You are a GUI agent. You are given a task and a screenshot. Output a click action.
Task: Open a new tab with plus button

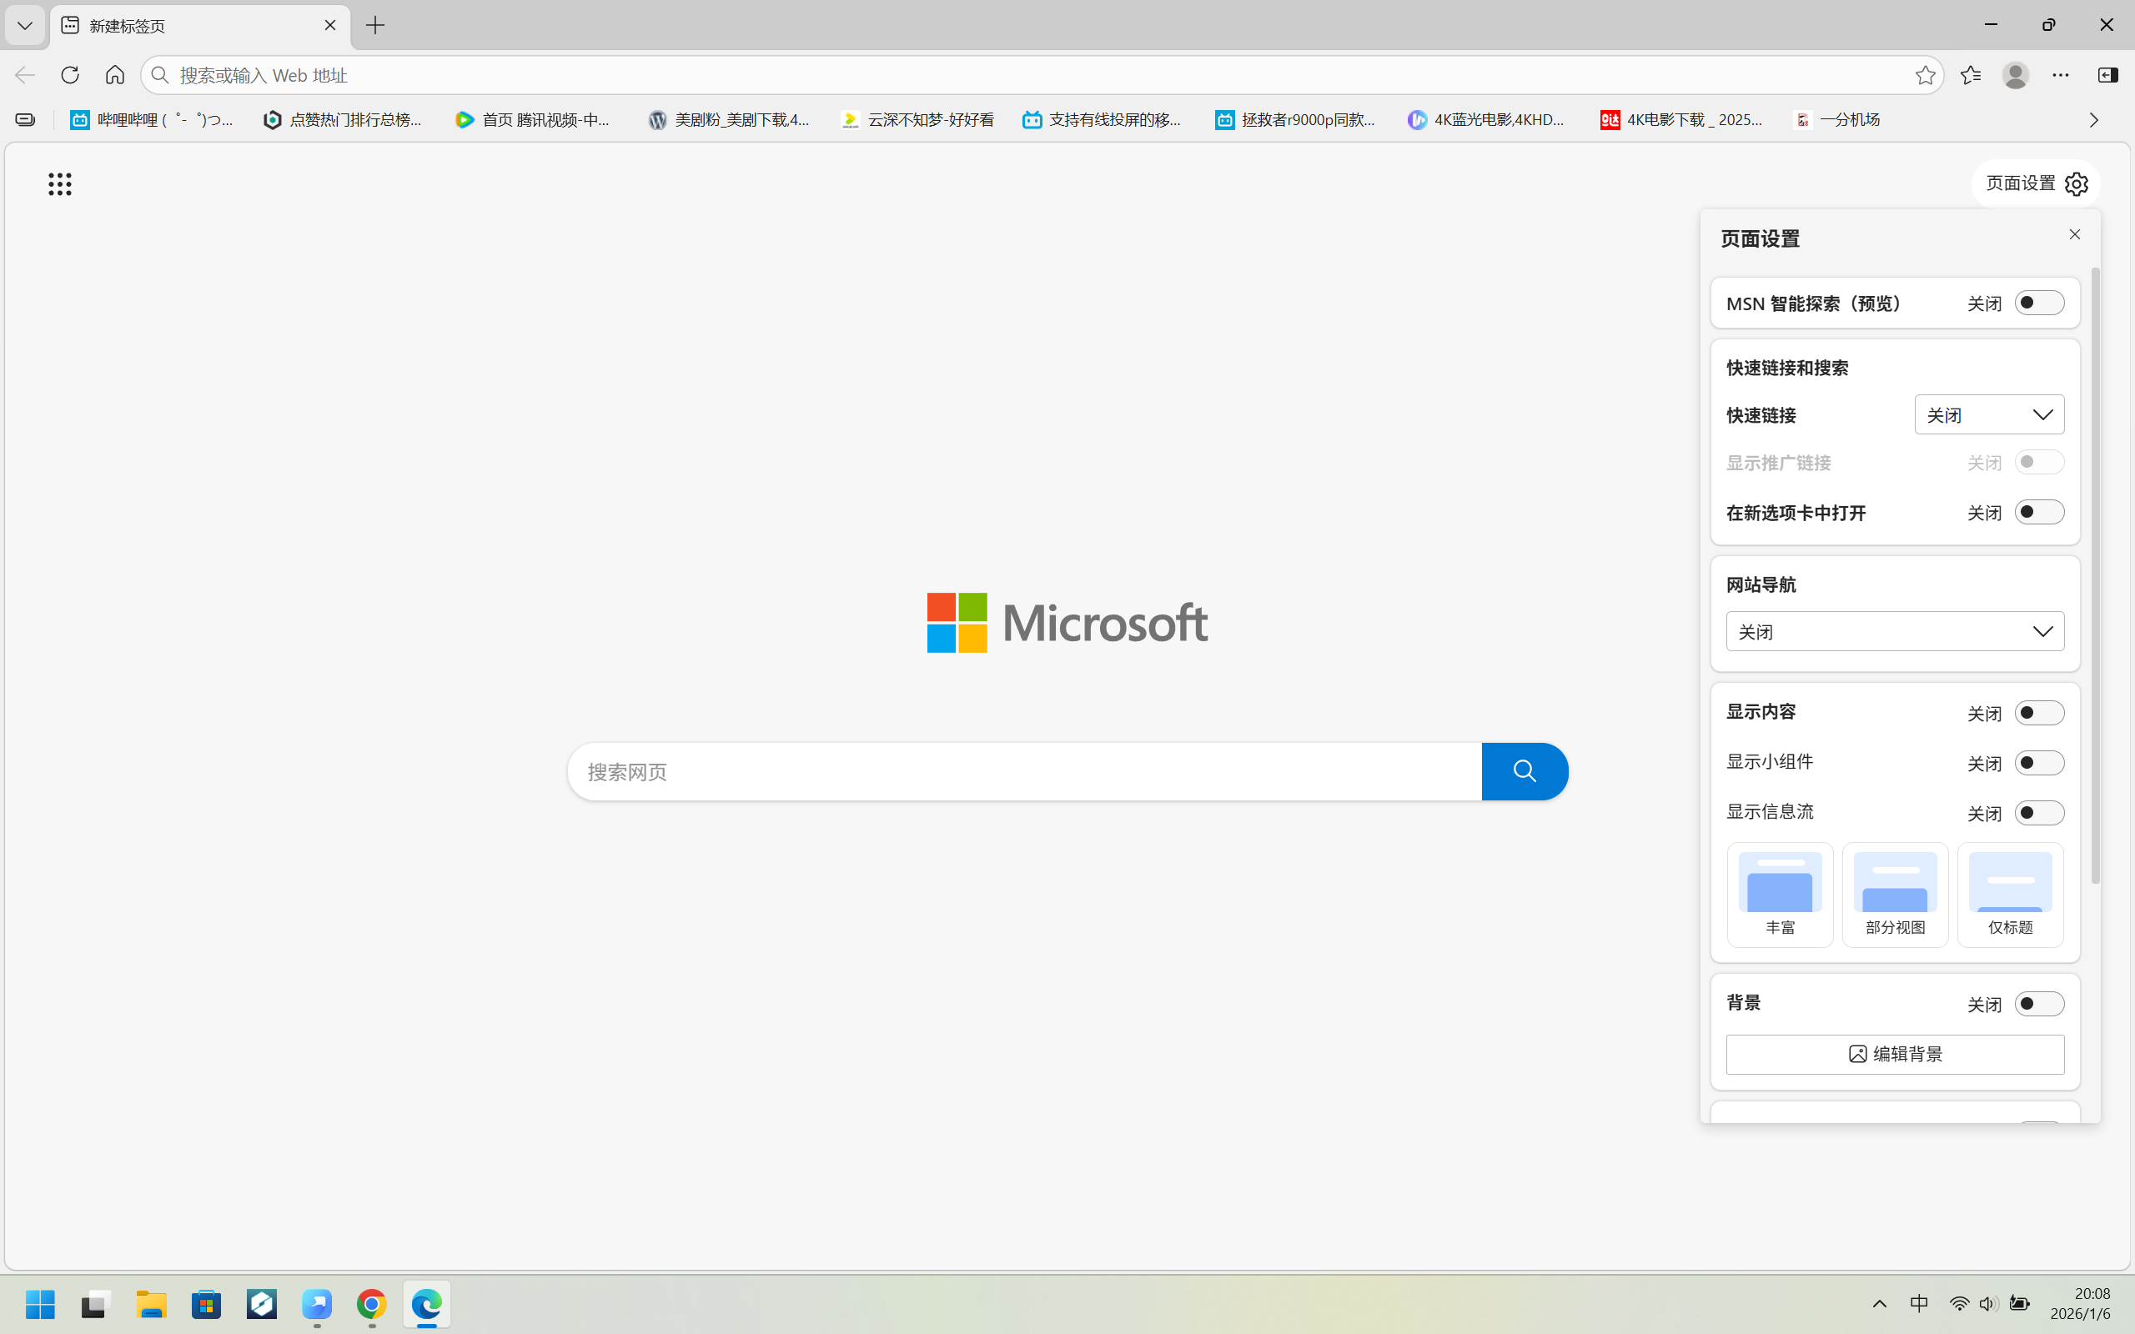(x=375, y=26)
